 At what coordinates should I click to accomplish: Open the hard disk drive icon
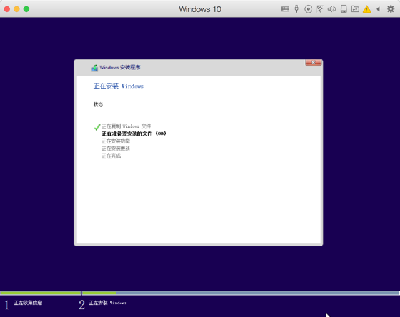(x=344, y=9)
